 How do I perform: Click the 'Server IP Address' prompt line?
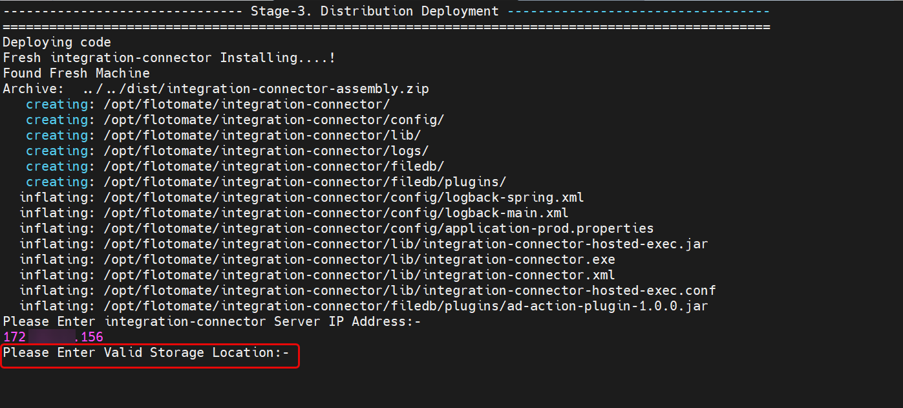tap(212, 321)
